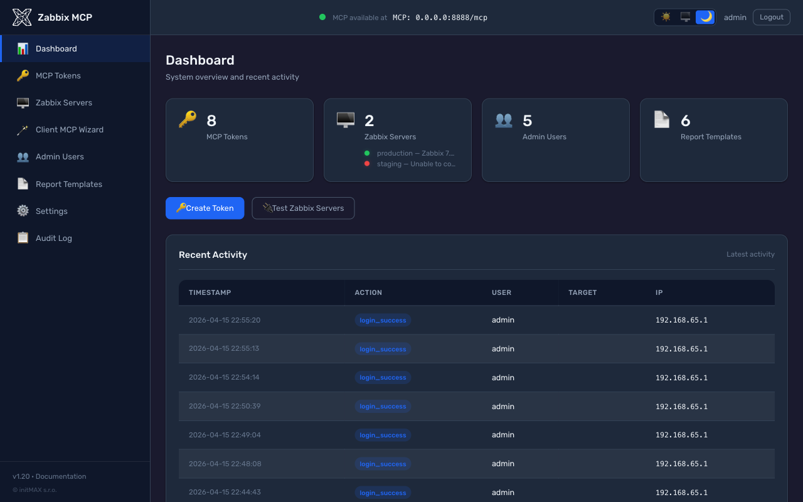This screenshot has width=803, height=502.
Task: Click timestamp 2026-04-15 22:55:13
Action: (224, 349)
